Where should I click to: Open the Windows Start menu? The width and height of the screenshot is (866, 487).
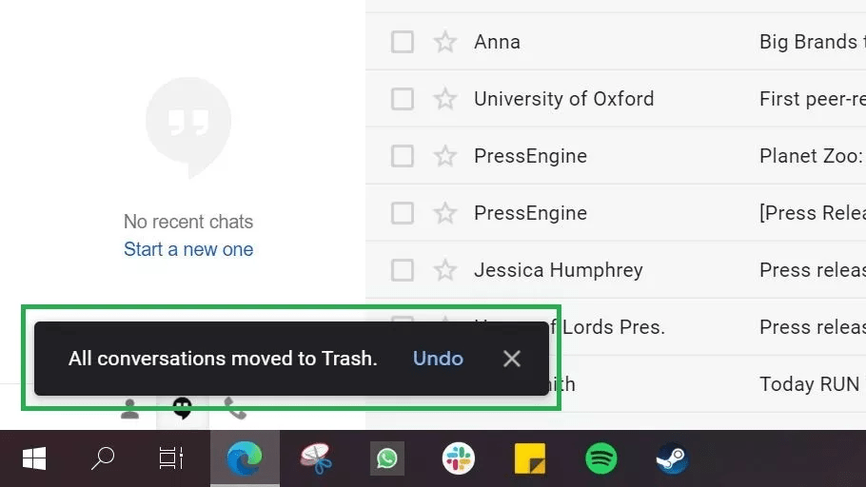34,458
